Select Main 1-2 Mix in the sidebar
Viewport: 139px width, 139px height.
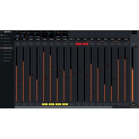tap(7, 42)
